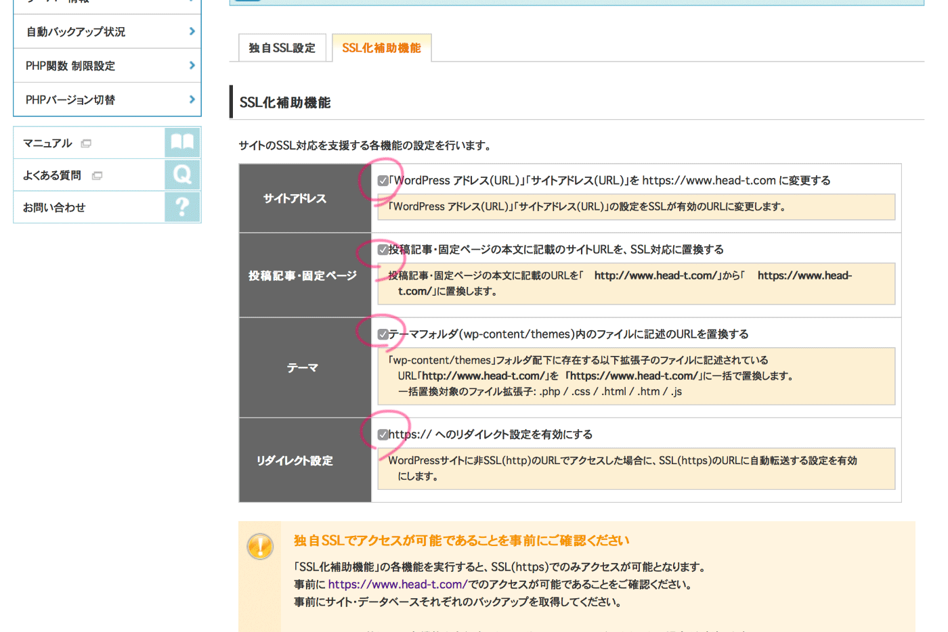The image size is (948, 632).
Task: Click 独自SSLでアクセスが可能であることを事前にご確認ください heading
Action: [x=461, y=541]
